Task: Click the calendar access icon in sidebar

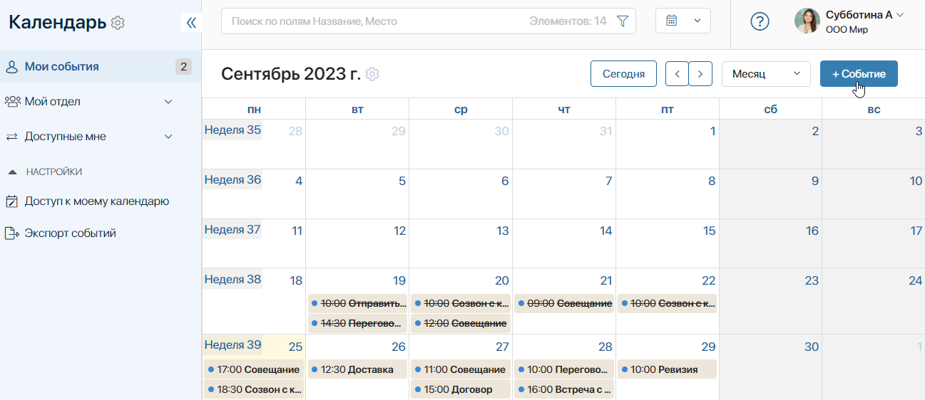Action: pos(11,201)
